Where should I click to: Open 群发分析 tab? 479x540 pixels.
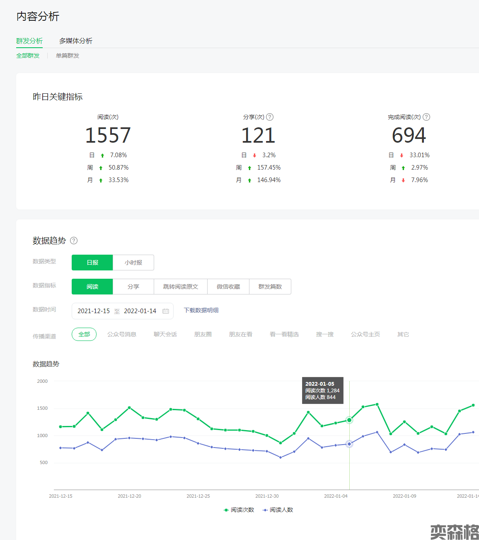[29, 41]
